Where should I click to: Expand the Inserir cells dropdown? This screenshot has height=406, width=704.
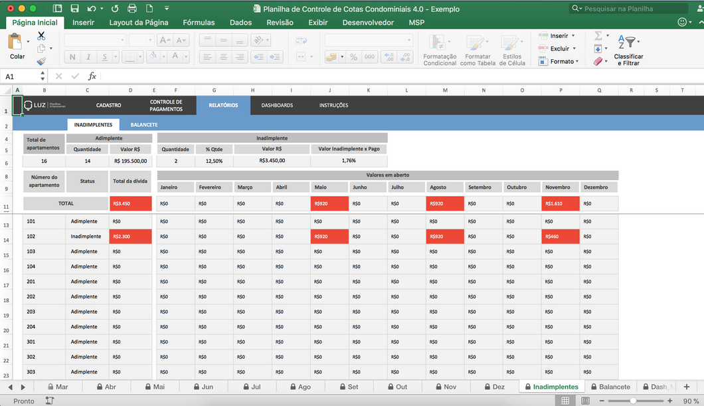click(573, 36)
